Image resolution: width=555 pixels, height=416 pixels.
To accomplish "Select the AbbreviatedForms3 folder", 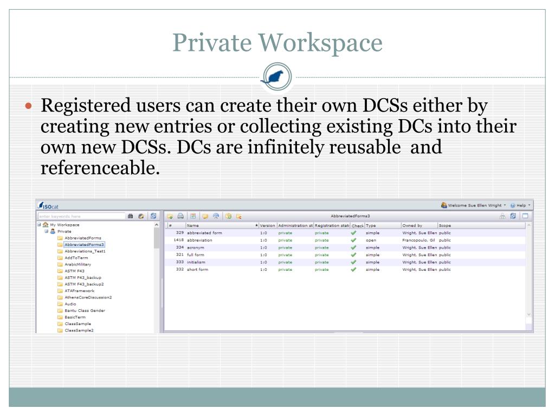I will [84, 244].
